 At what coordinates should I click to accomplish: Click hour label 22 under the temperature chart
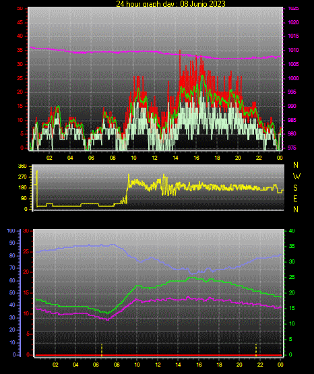tap(260, 365)
